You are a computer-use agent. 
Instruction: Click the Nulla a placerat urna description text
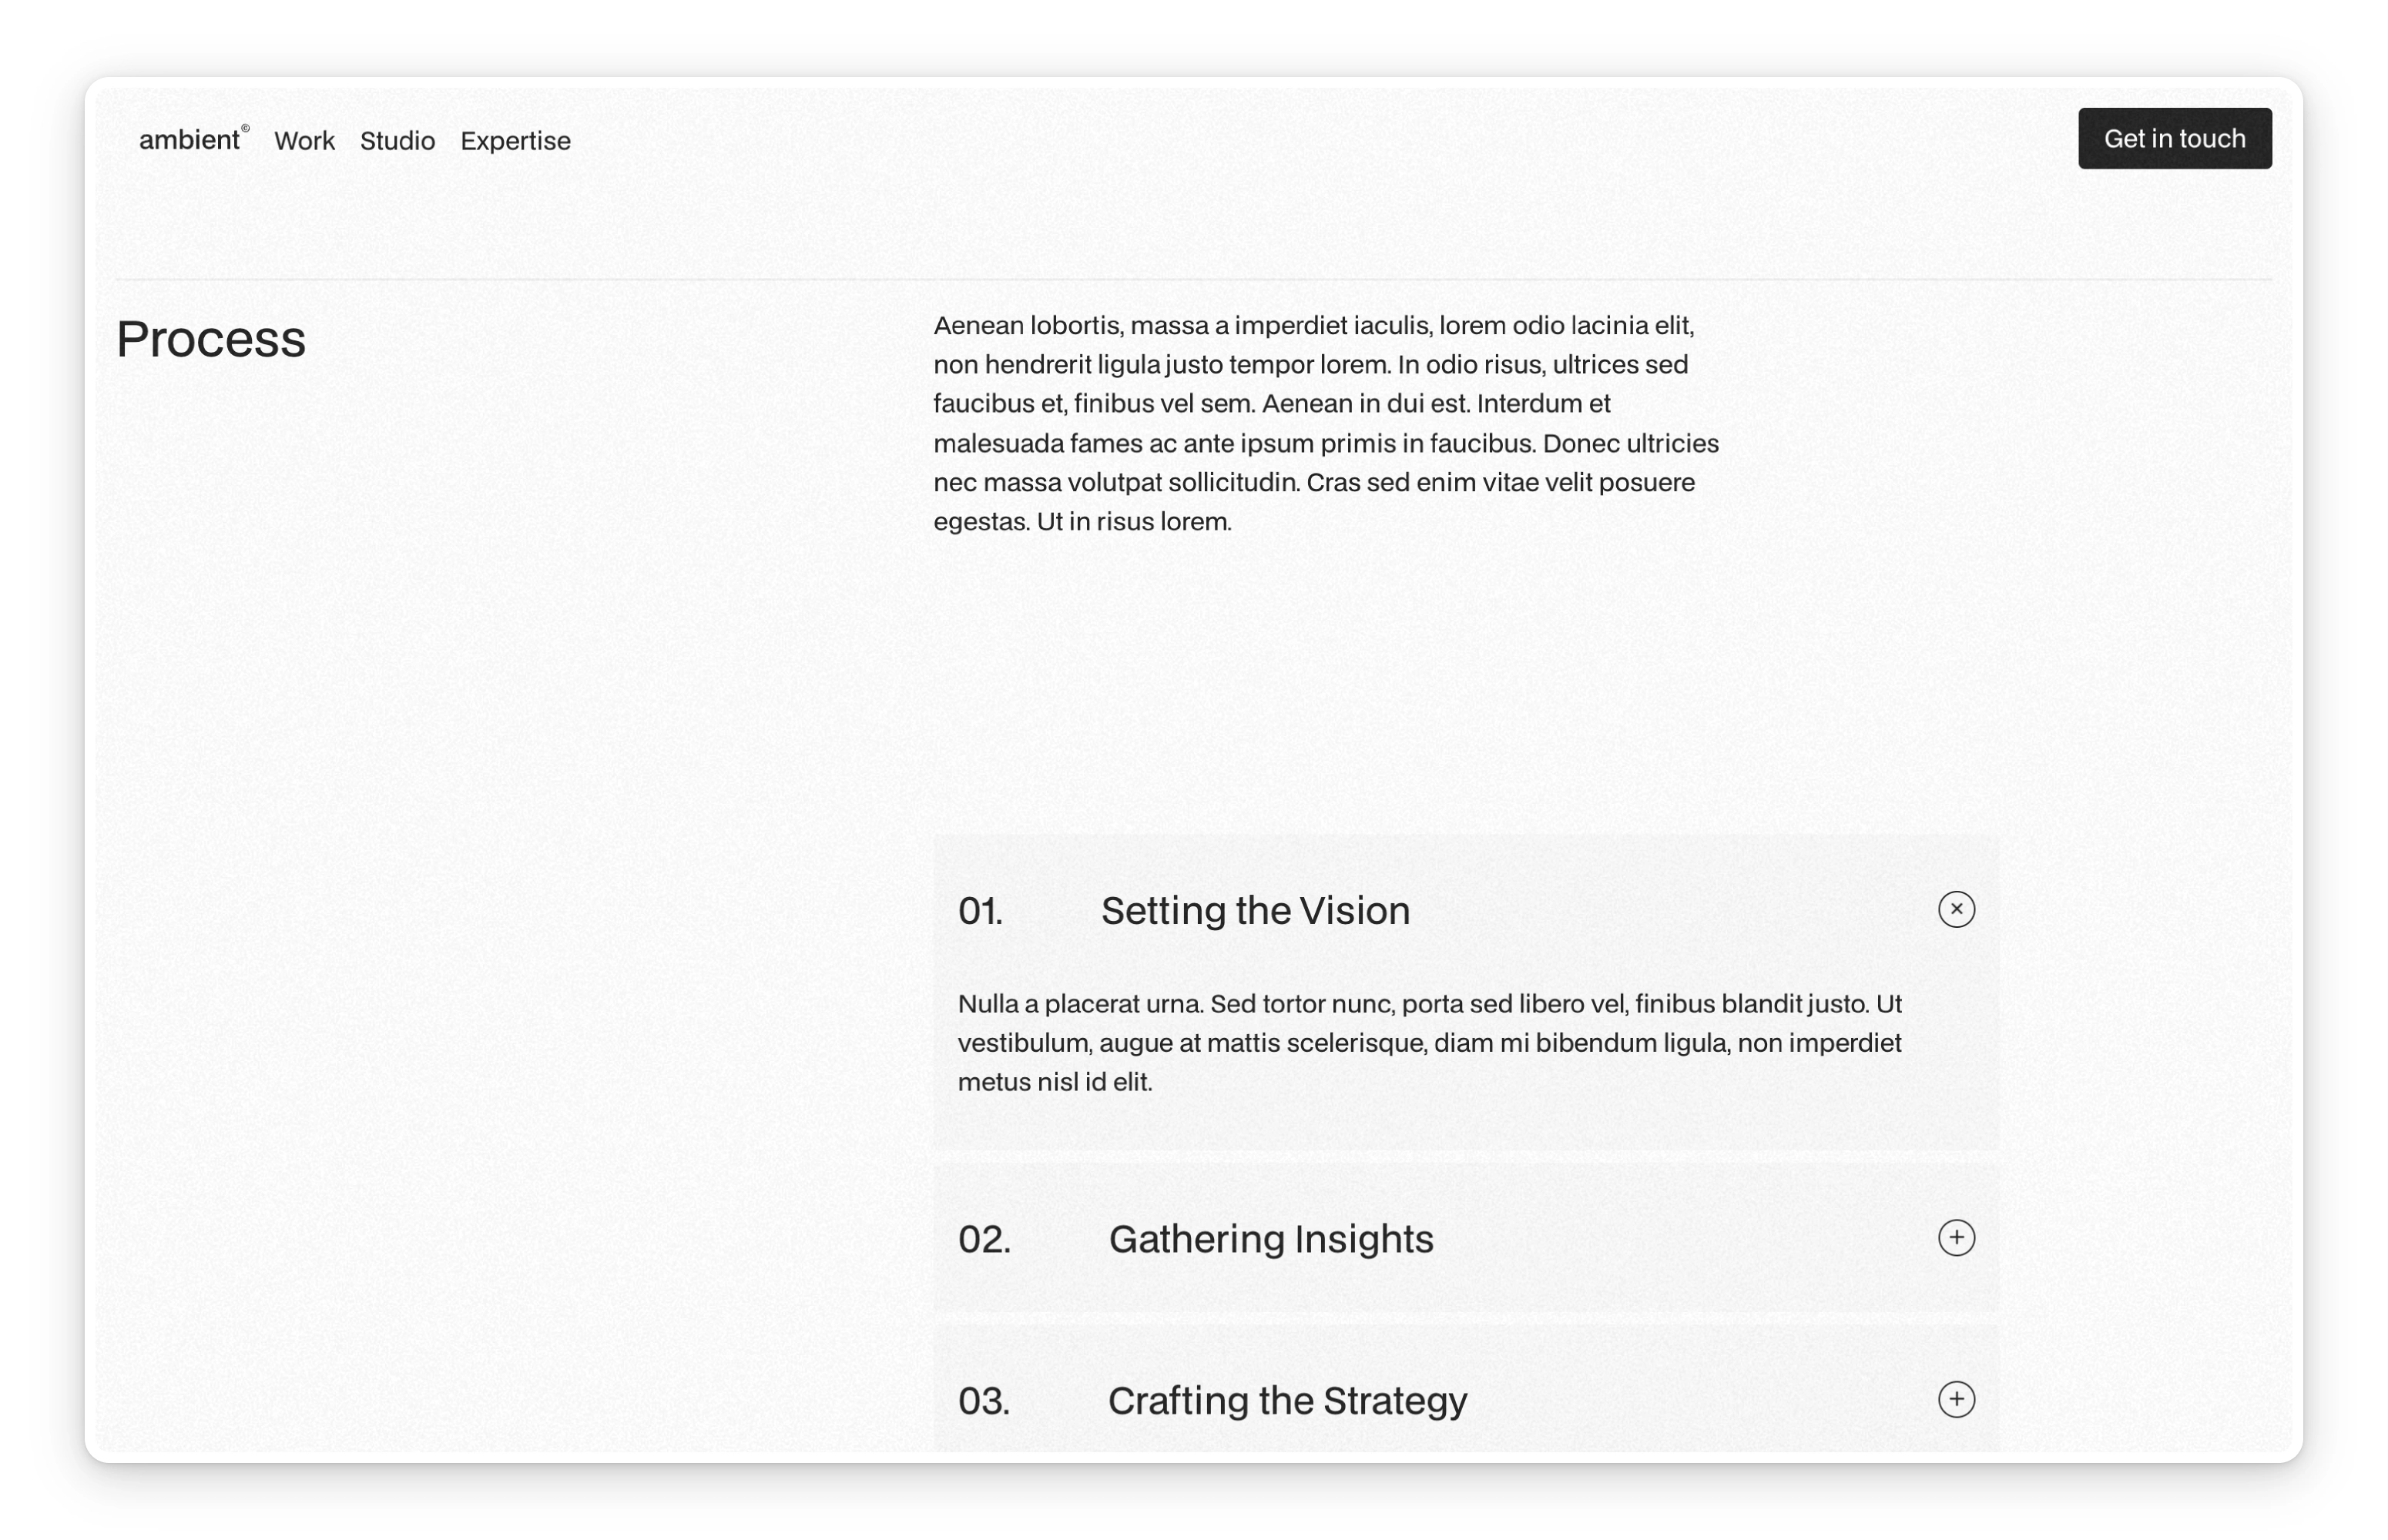[1429, 1042]
